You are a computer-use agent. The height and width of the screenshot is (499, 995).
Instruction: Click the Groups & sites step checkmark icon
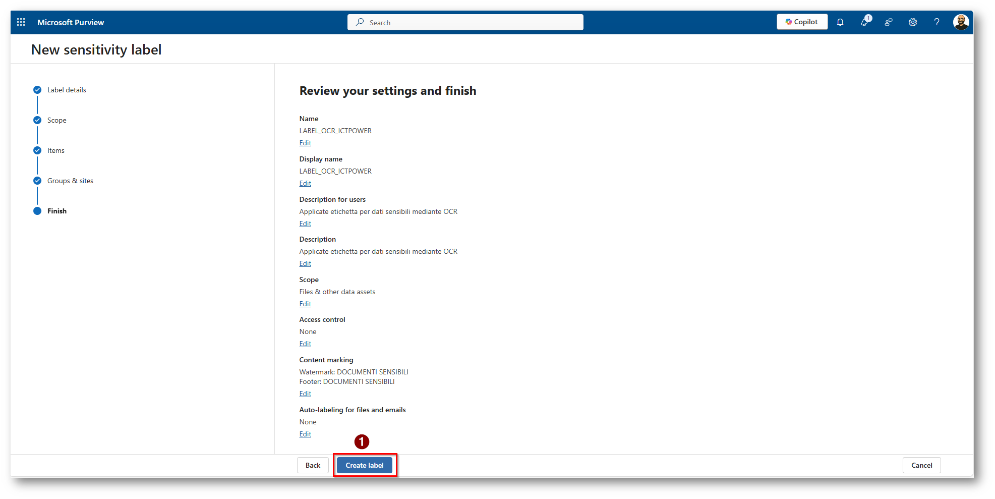click(x=37, y=181)
